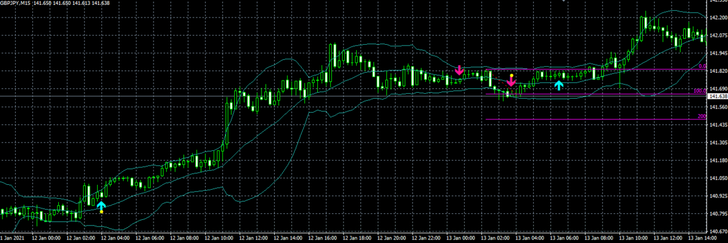Click the 12 Jan 08:00 time label
The image size is (728, 243).
[185, 239]
